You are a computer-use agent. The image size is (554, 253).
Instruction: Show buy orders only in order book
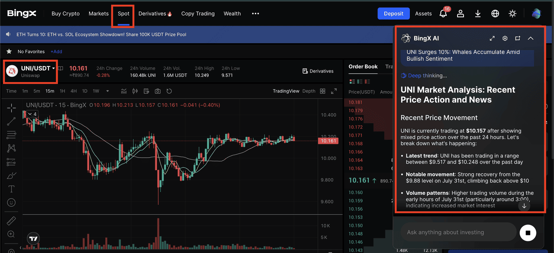tap(359, 82)
